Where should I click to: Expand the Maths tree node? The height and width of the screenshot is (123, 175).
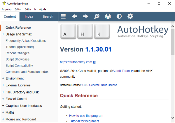coord(3,112)
